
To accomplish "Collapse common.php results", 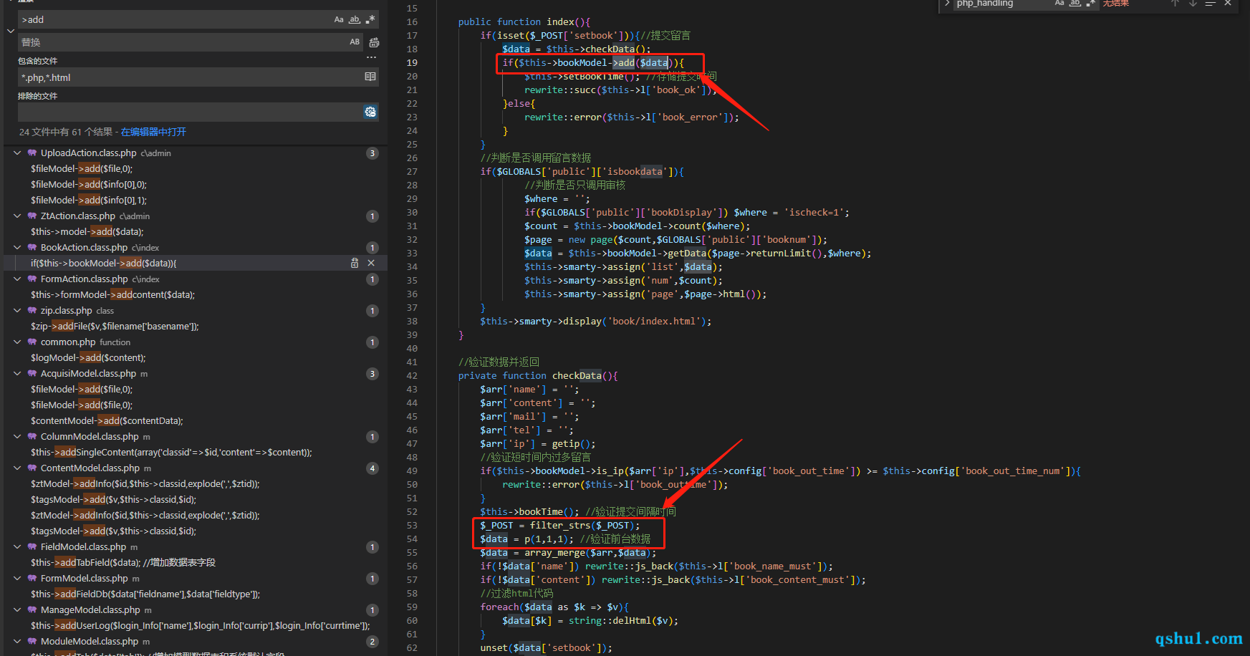I will point(17,342).
